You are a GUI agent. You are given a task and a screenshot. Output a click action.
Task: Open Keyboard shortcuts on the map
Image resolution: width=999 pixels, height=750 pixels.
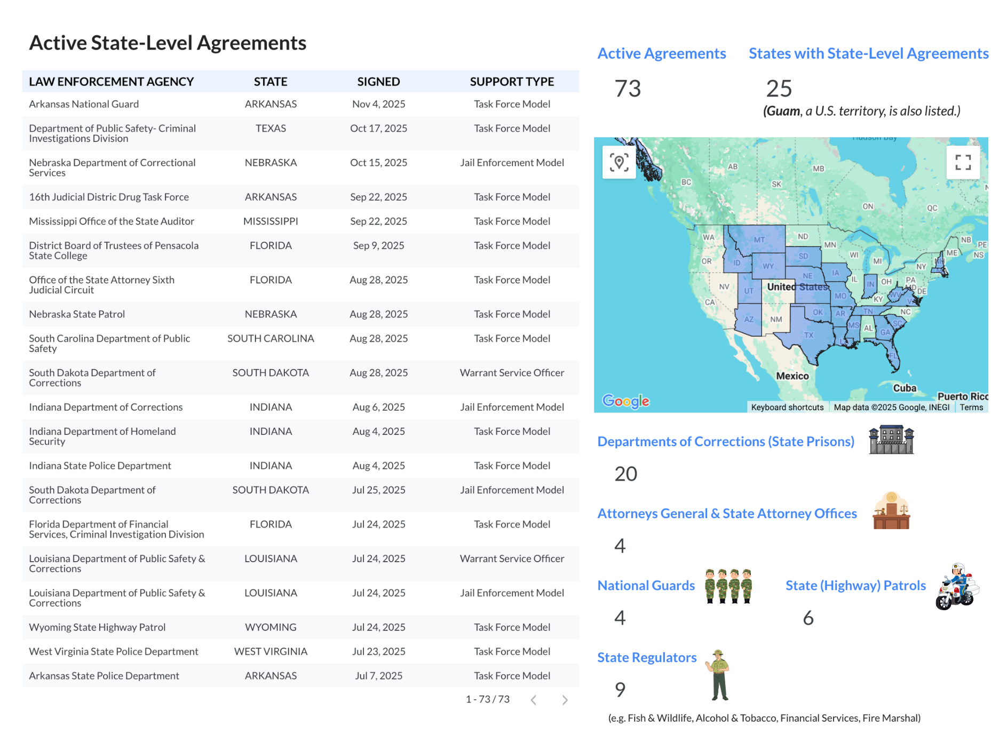[787, 407]
